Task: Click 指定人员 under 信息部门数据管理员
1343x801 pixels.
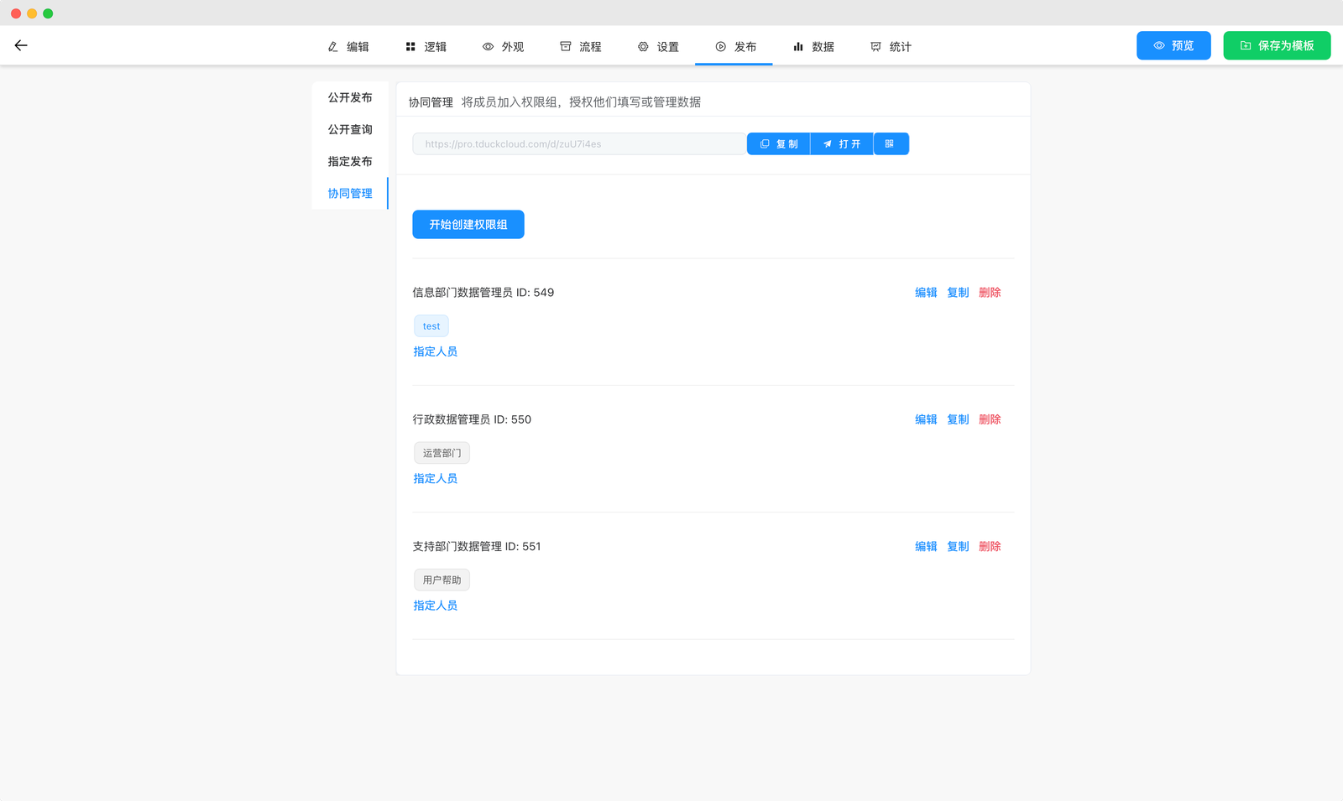Action: click(435, 351)
